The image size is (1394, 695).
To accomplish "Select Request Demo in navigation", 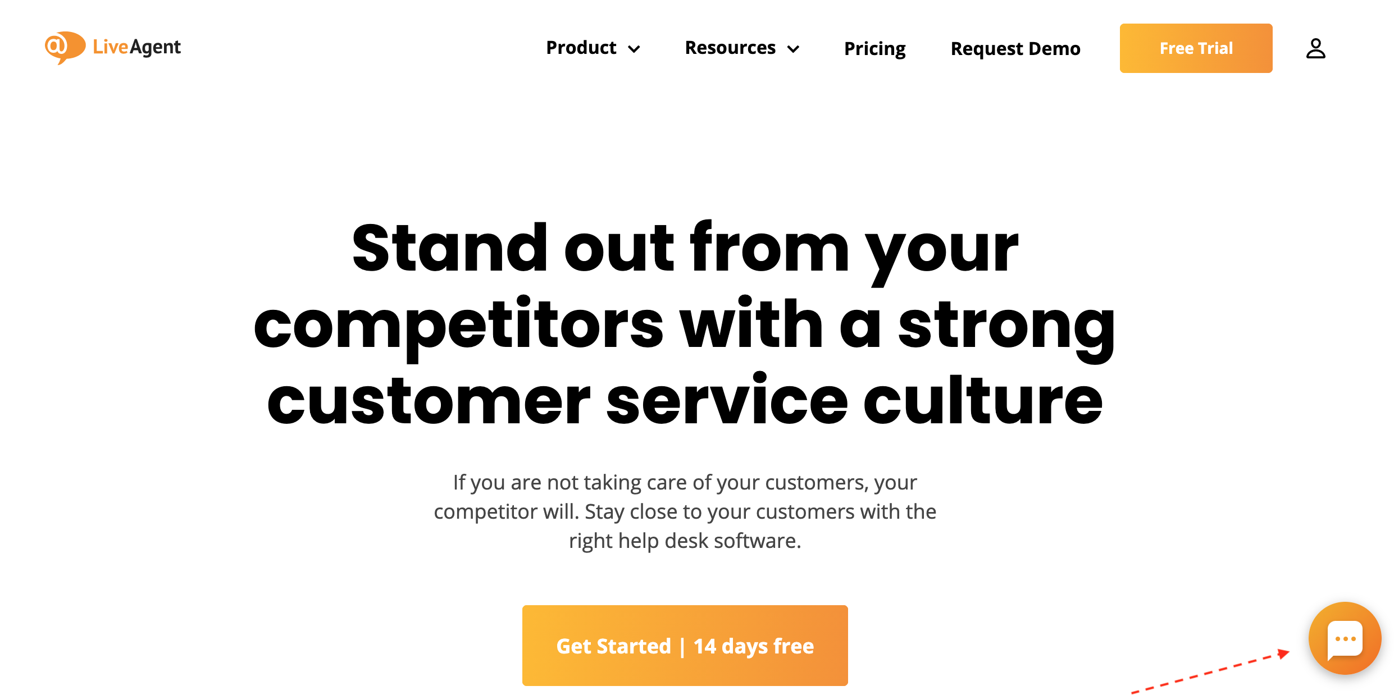I will tap(1015, 49).
